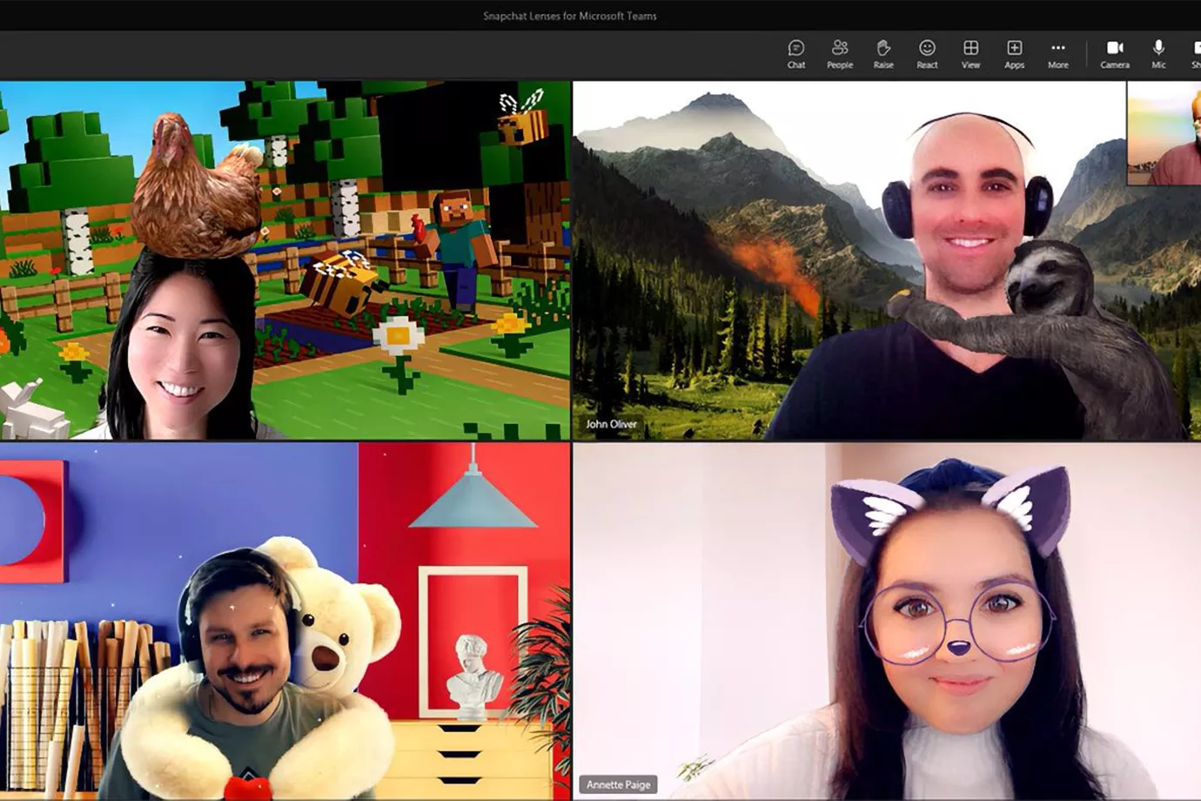Select the video tile with chicken lens
The image size is (1201, 801).
coord(285,260)
